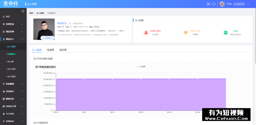Switch to the 商品集 tab

click(63, 50)
